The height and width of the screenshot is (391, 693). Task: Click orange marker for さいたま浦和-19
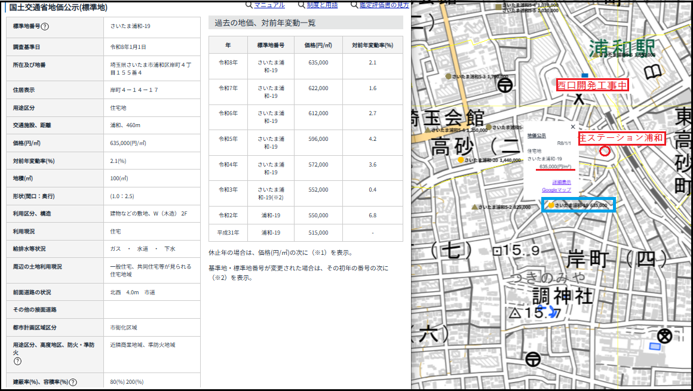coord(551,205)
